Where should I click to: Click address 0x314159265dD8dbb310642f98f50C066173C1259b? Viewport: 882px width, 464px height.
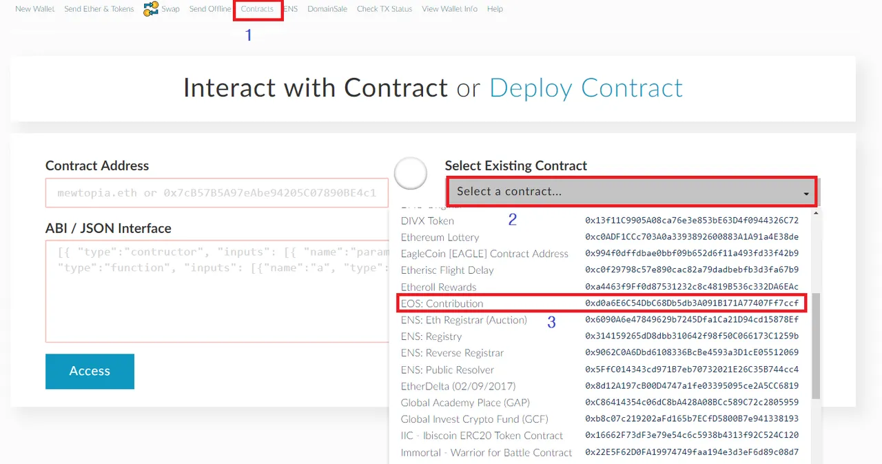pos(692,336)
